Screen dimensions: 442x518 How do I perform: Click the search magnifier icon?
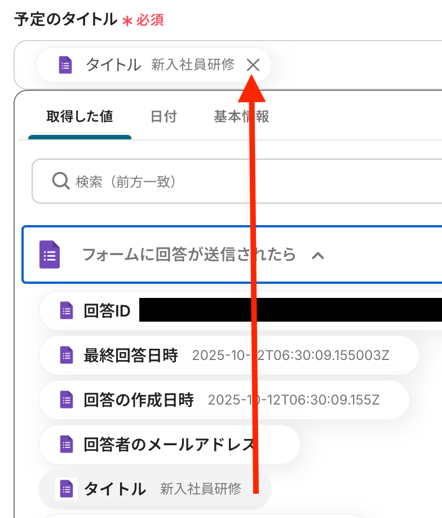[x=61, y=181]
